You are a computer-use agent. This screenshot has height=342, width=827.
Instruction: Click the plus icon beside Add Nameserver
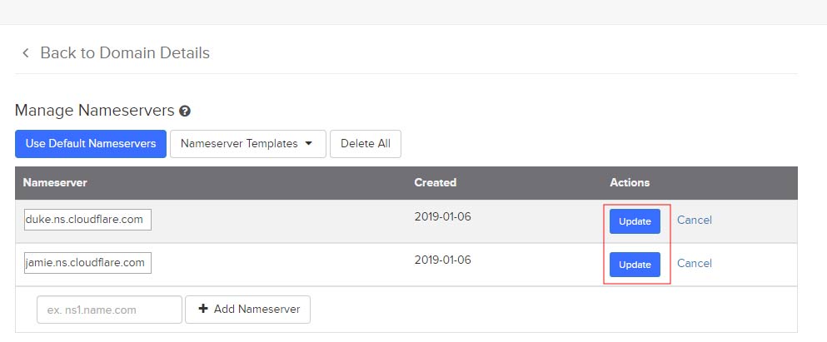click(203, 309)
